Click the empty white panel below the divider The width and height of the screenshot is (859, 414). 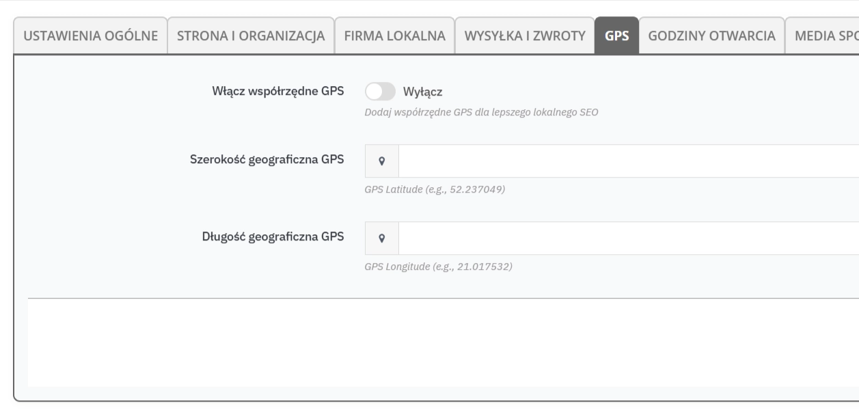pos(443,343)
